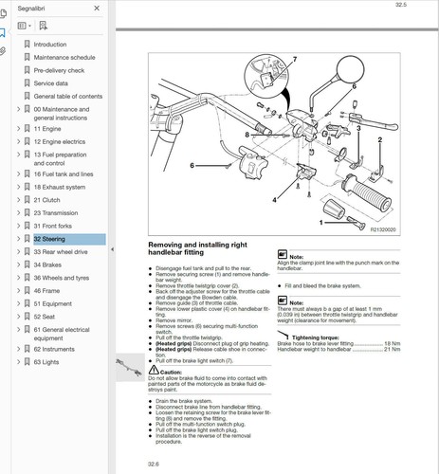Expand the 11 Engine bookmark
Screen dimensions: 439x474
pos(19,129)
